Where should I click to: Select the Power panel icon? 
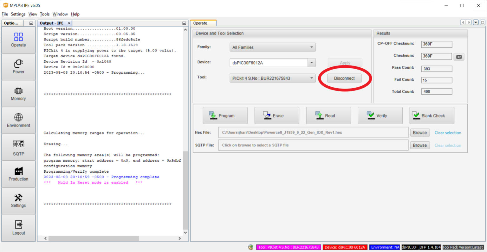pyautogui.click(x=18, y=67)
